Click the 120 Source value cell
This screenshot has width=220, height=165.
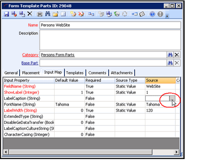pos(160,110)
